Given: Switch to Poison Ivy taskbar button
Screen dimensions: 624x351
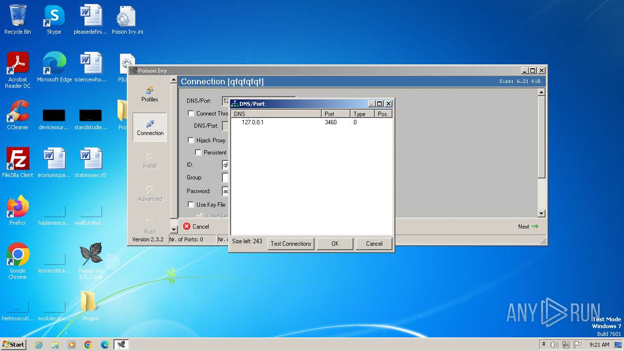Looking at the screenshot, I should (x=121, y=345).
